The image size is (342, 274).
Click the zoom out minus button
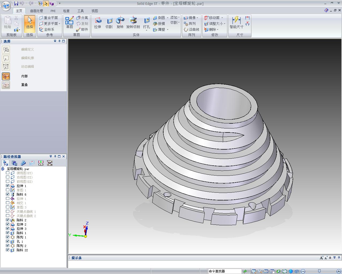(303, 271)
